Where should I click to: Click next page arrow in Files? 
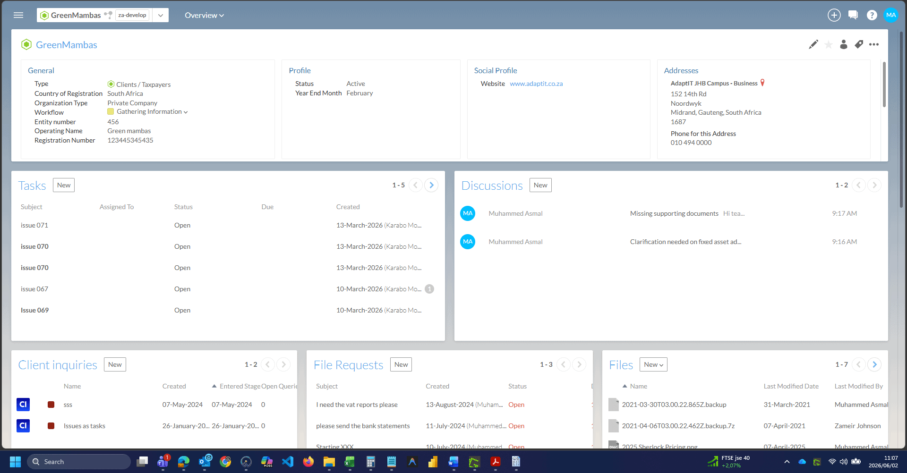point(874,364)
